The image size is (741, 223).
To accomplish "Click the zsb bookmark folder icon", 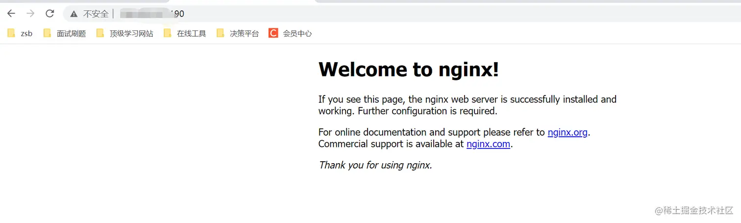I will (x=11, y=33).
